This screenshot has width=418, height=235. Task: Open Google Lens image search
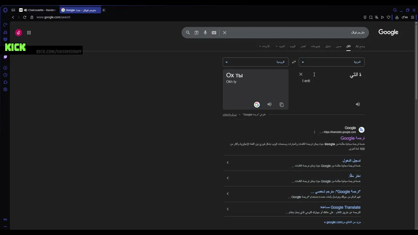click(197, 33)
